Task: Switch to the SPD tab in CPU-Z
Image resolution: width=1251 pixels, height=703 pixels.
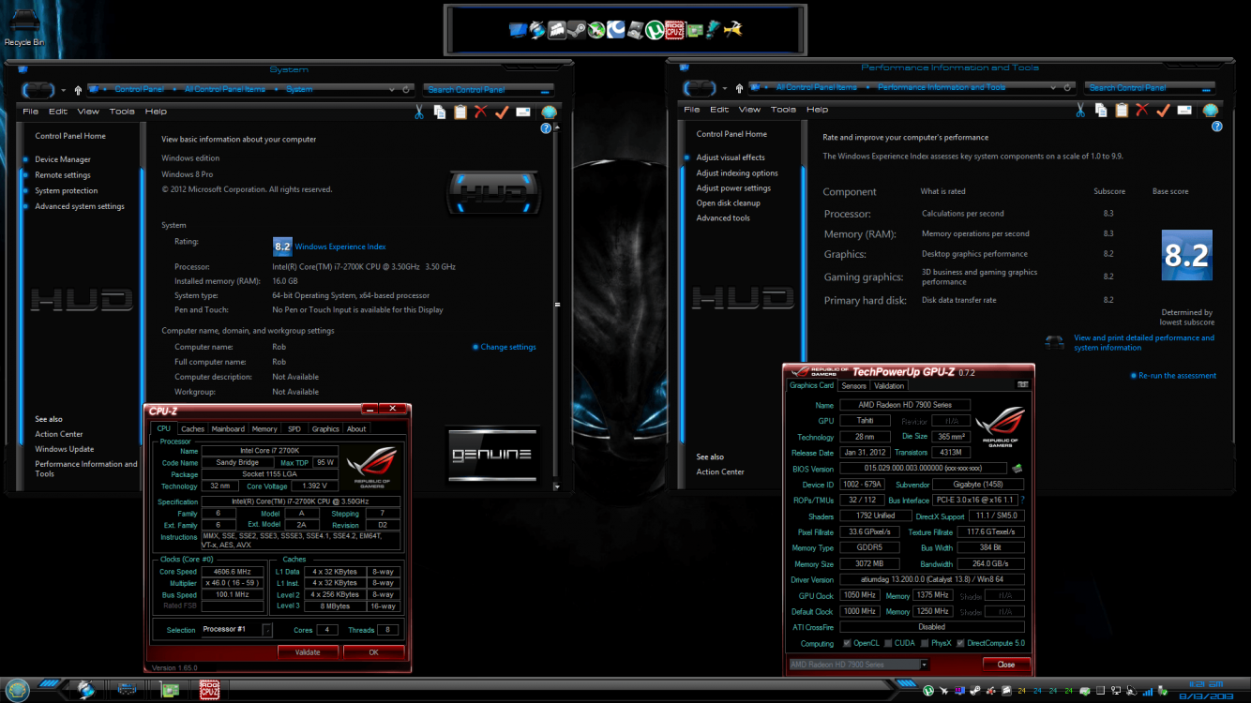Action: 294,429
